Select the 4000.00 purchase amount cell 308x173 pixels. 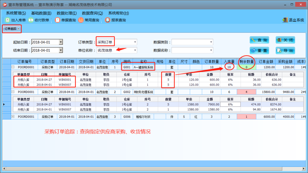tap(285, 116)
